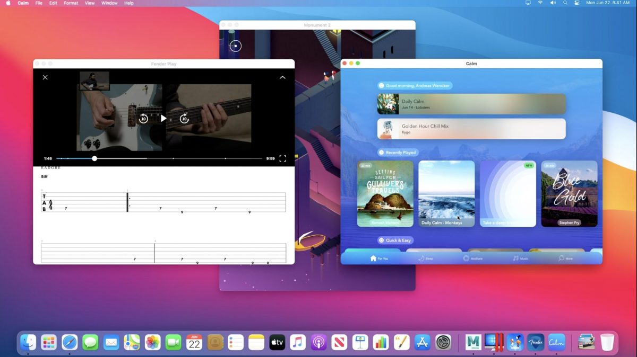Open Setting Sail for Gulliver's Travels thumbnail
Screen dimensions: 637x357
[385, 193]
